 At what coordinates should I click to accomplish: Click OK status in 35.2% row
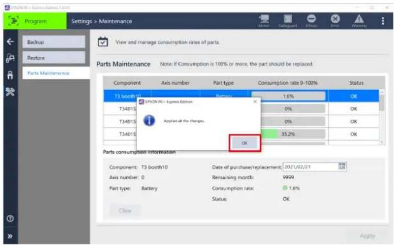(353, 134)
